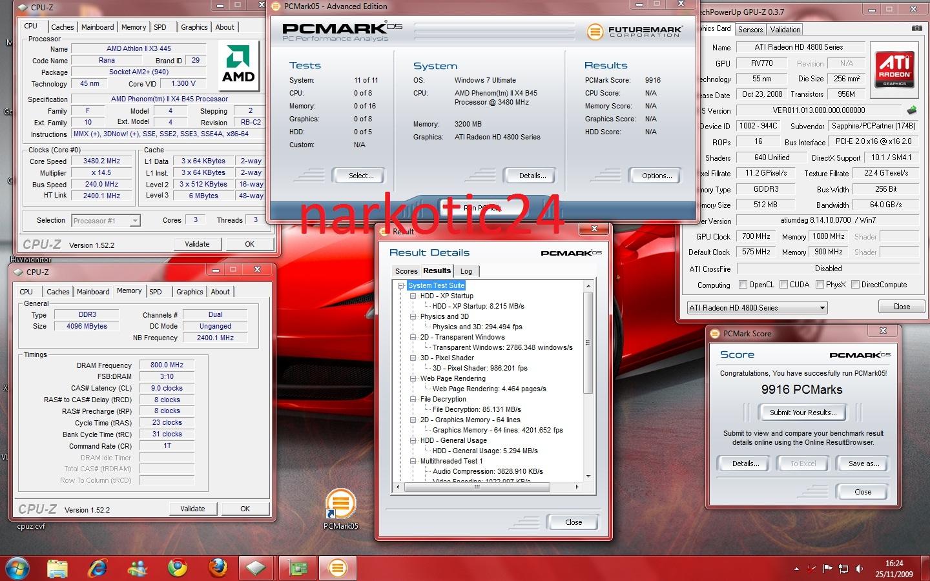Click Save as... in PCMark Score window
930x581 pixels.
(863, 464)
